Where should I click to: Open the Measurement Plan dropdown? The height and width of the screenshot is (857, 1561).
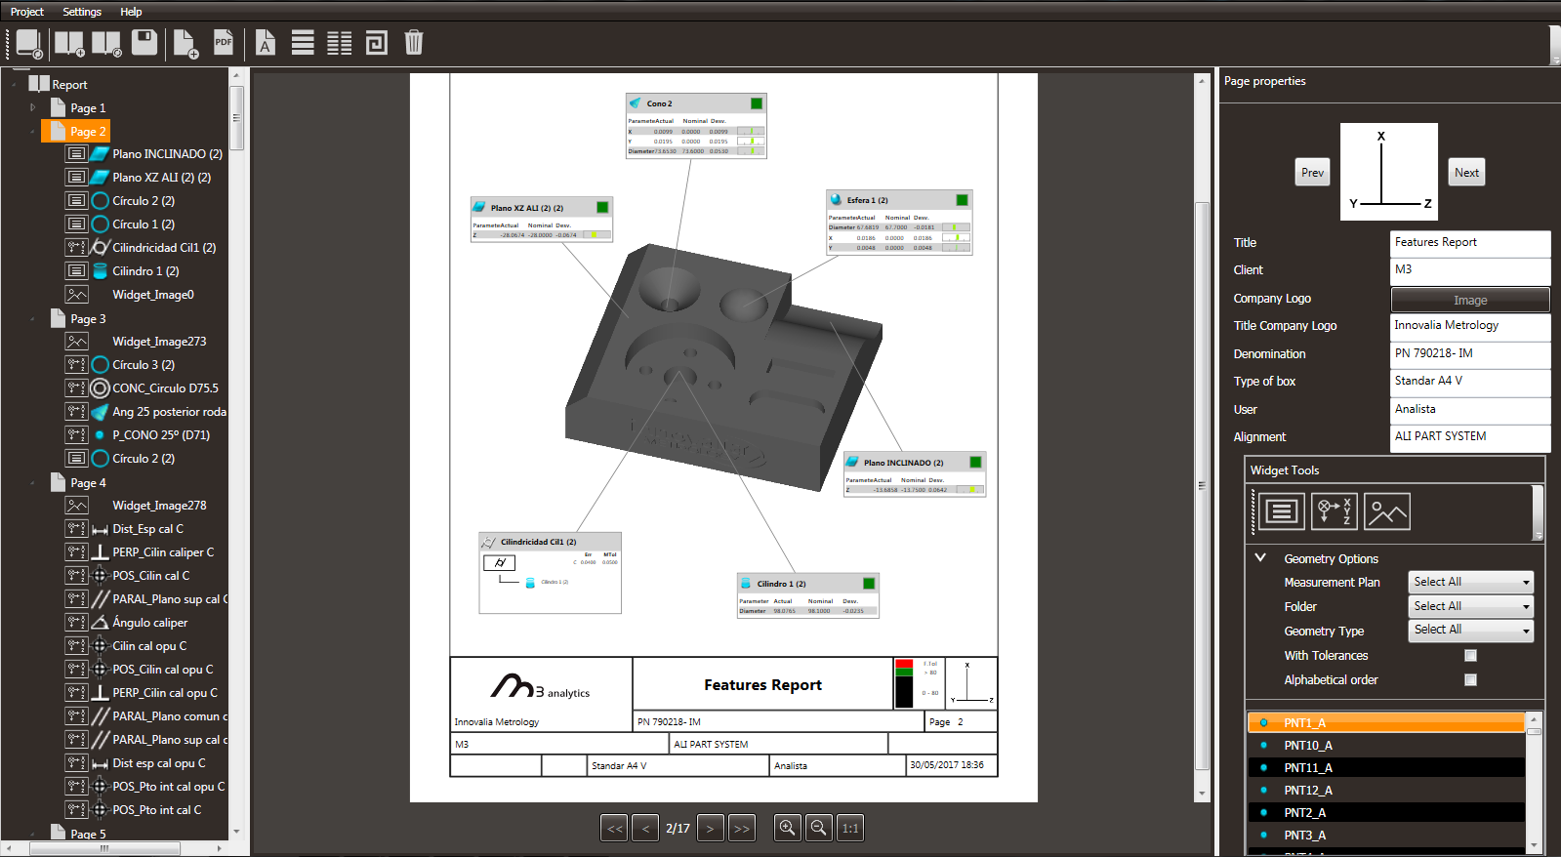pyautogui.click(x=1471, y=582)
